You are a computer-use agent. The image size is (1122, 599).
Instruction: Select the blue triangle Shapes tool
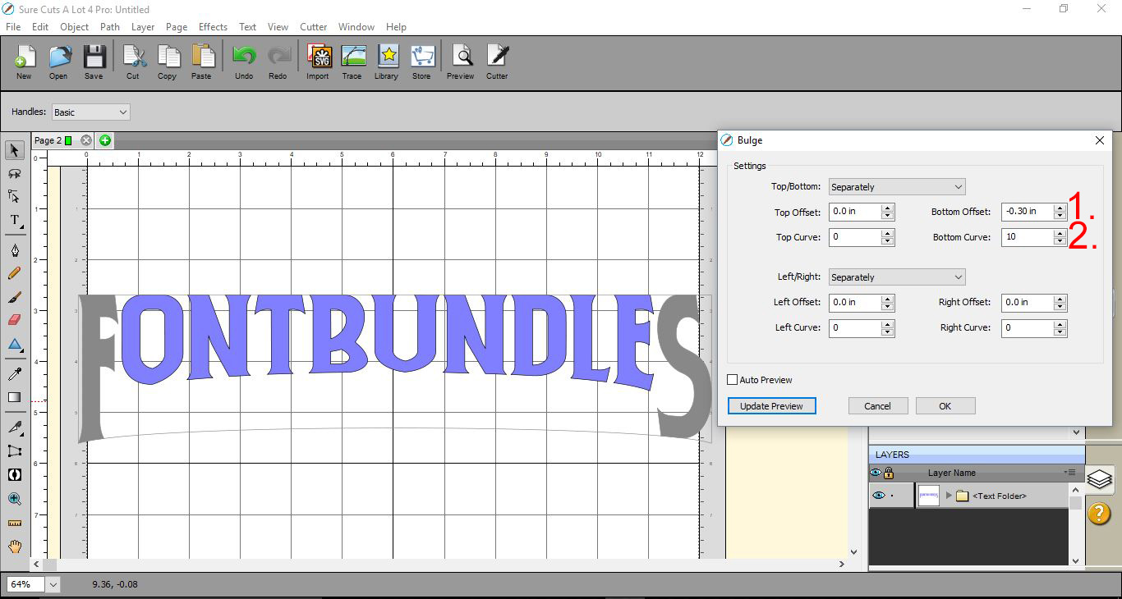(x=15, y=345)
